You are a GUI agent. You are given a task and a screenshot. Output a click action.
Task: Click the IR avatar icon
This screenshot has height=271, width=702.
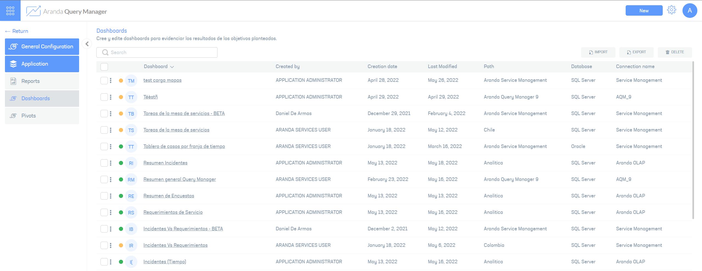pos(131,245)
